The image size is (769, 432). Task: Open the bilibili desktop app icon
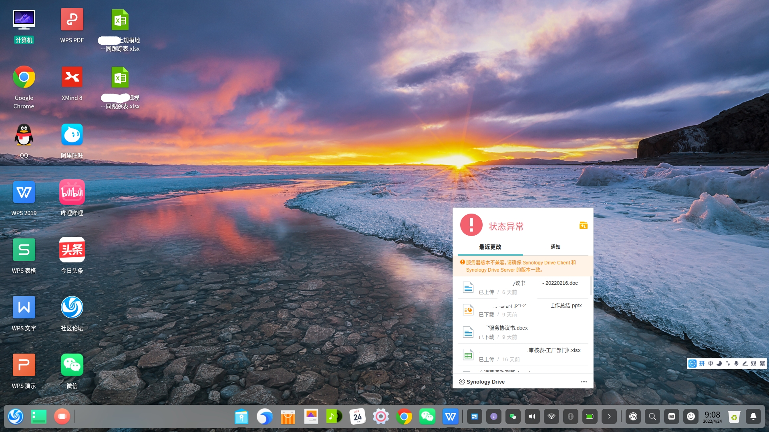tap(72, 192)
